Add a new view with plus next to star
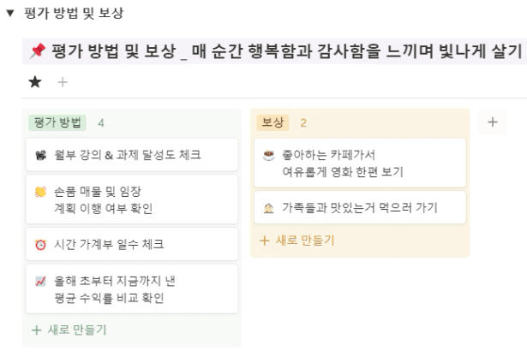527x357 pixels. coord(63,82)
